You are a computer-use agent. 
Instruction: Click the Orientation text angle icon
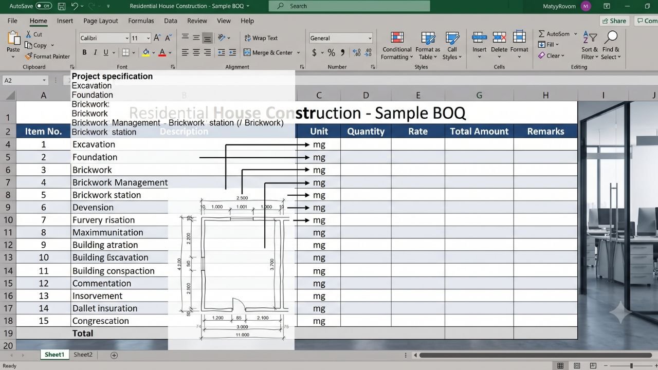point(222,38)
